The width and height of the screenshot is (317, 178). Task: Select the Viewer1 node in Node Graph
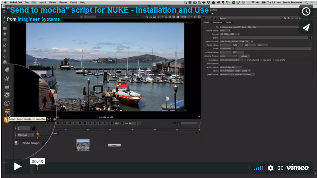point(114,145)
